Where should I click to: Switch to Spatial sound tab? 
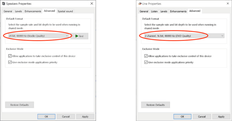pyautogui.click(x=65, y=11)
